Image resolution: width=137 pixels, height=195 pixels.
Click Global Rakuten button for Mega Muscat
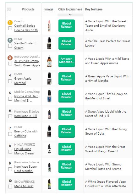67,184
